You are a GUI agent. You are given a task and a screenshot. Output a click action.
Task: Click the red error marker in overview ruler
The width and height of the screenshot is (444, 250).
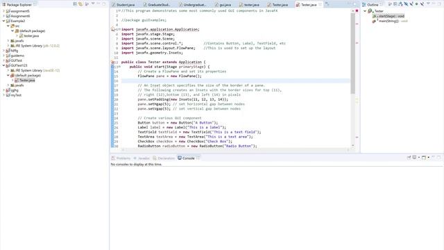(357, 11)
